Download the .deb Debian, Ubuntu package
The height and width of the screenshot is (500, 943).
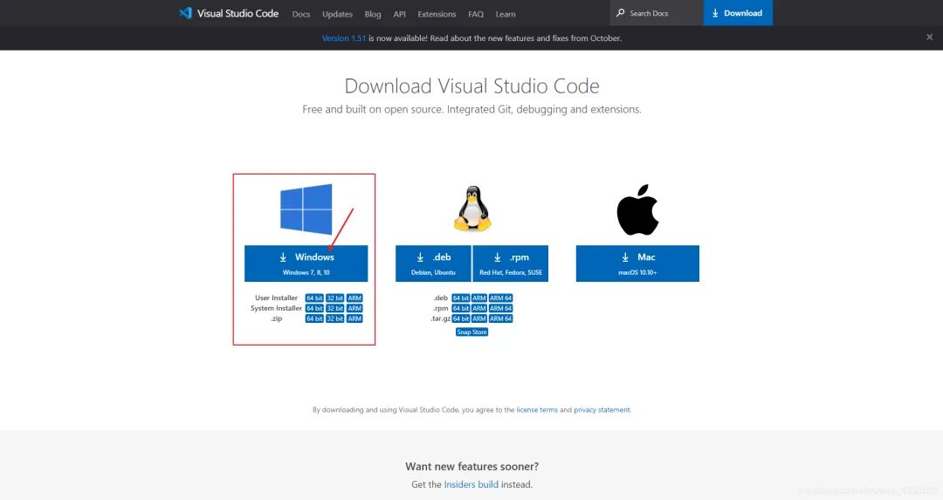[433, 264]
